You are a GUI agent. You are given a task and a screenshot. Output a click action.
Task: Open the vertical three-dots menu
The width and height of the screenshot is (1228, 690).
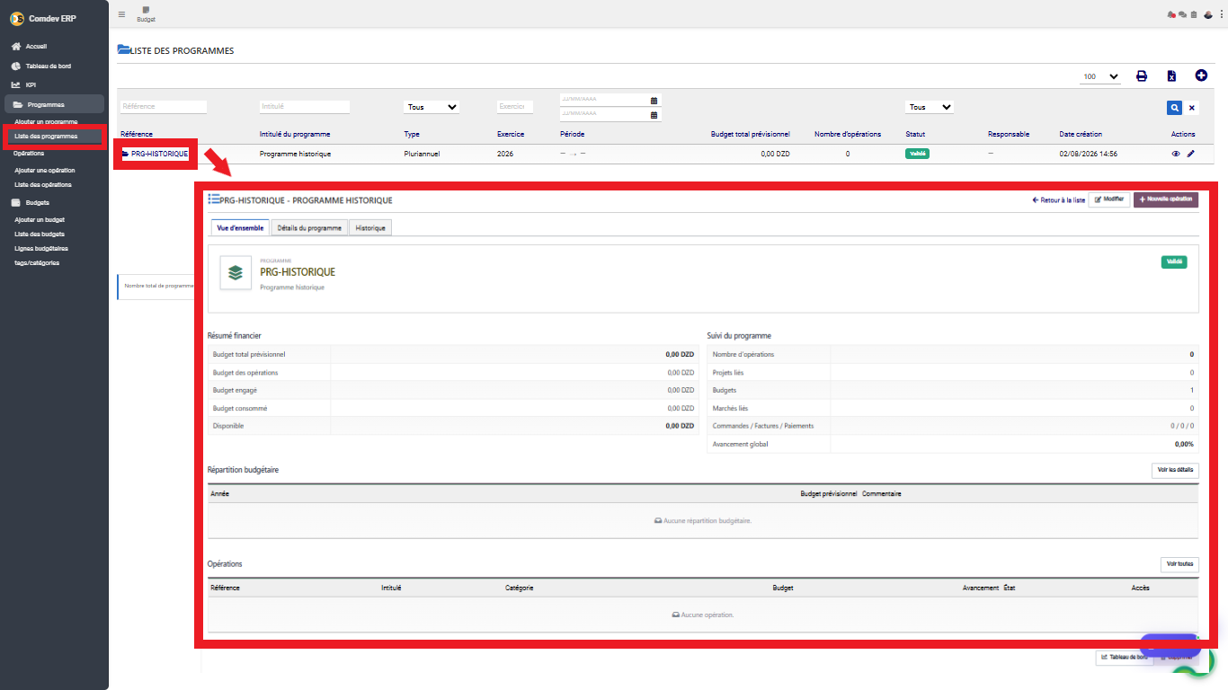coord(1221,14)
